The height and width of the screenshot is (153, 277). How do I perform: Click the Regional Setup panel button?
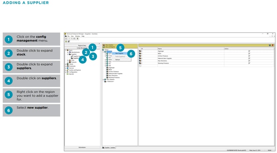[82, 45]
